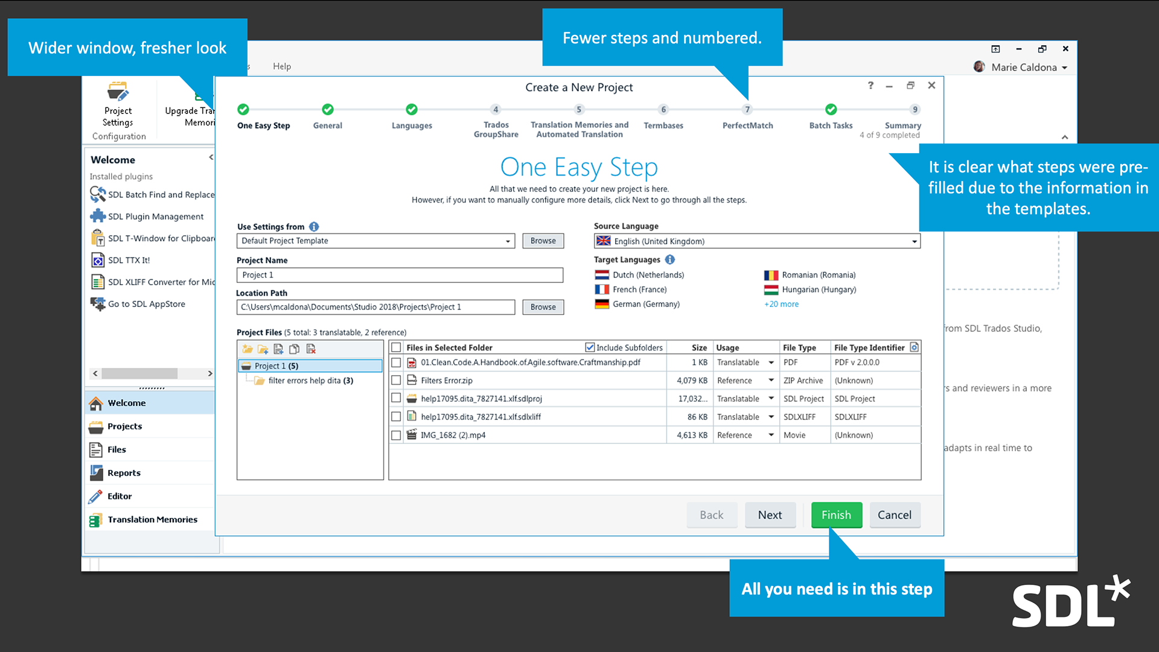Click the PDF file icon for 01.Clean.Code
Viewport: 1159px width, 652px height.
coord(412,362)
